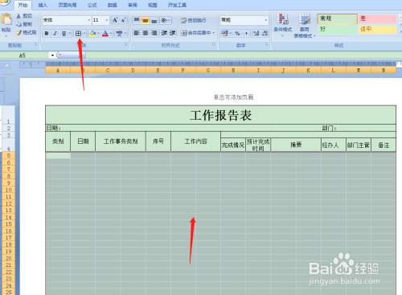402x295 pixels.
Task: Switch to the Data (数据) tab
Action: pyautogui.click(x=113, y=5)
